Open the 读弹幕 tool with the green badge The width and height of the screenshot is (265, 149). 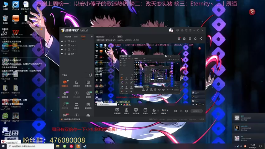tap(88, 94)
